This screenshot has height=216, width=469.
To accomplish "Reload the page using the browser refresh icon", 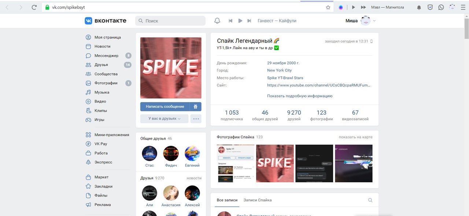I will [34, 7].
